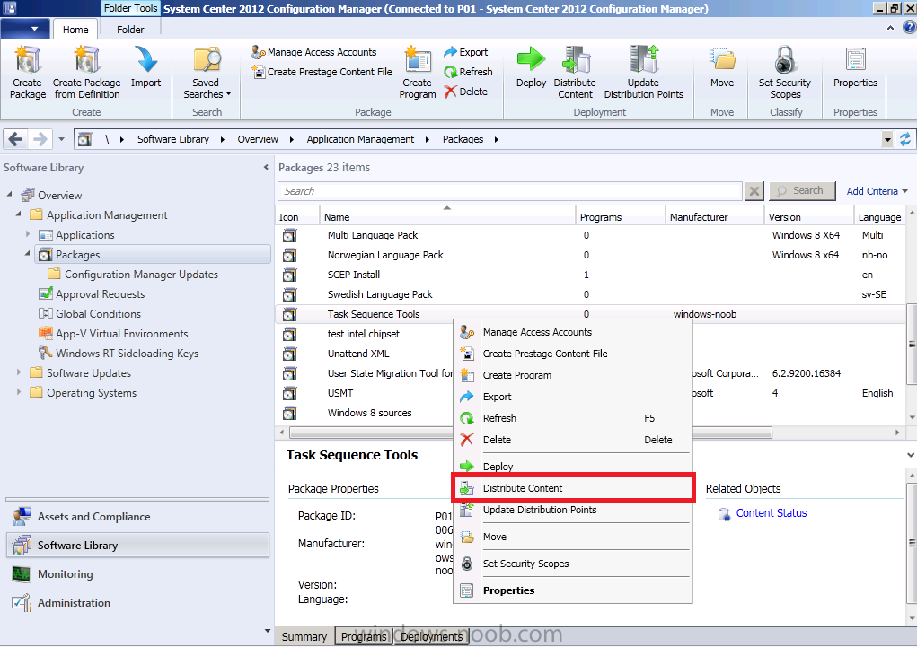Choose Properties in the context menu
Image resolution: width=917 pixels, height=647 pixels.
[x=573, y=590]
